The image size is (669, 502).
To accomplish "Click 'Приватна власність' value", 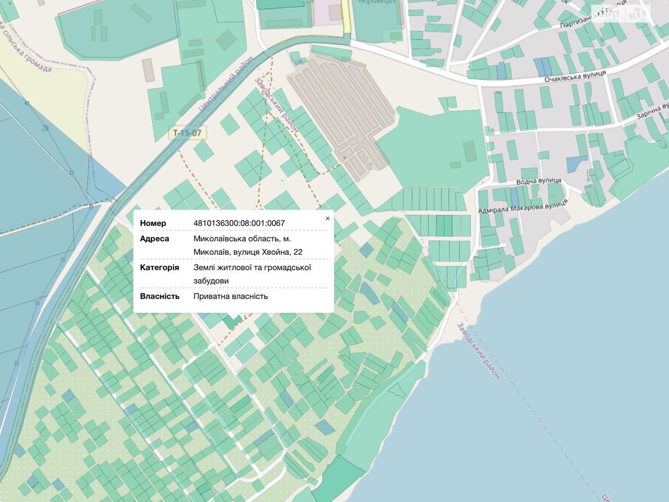I will coord(230,296).
